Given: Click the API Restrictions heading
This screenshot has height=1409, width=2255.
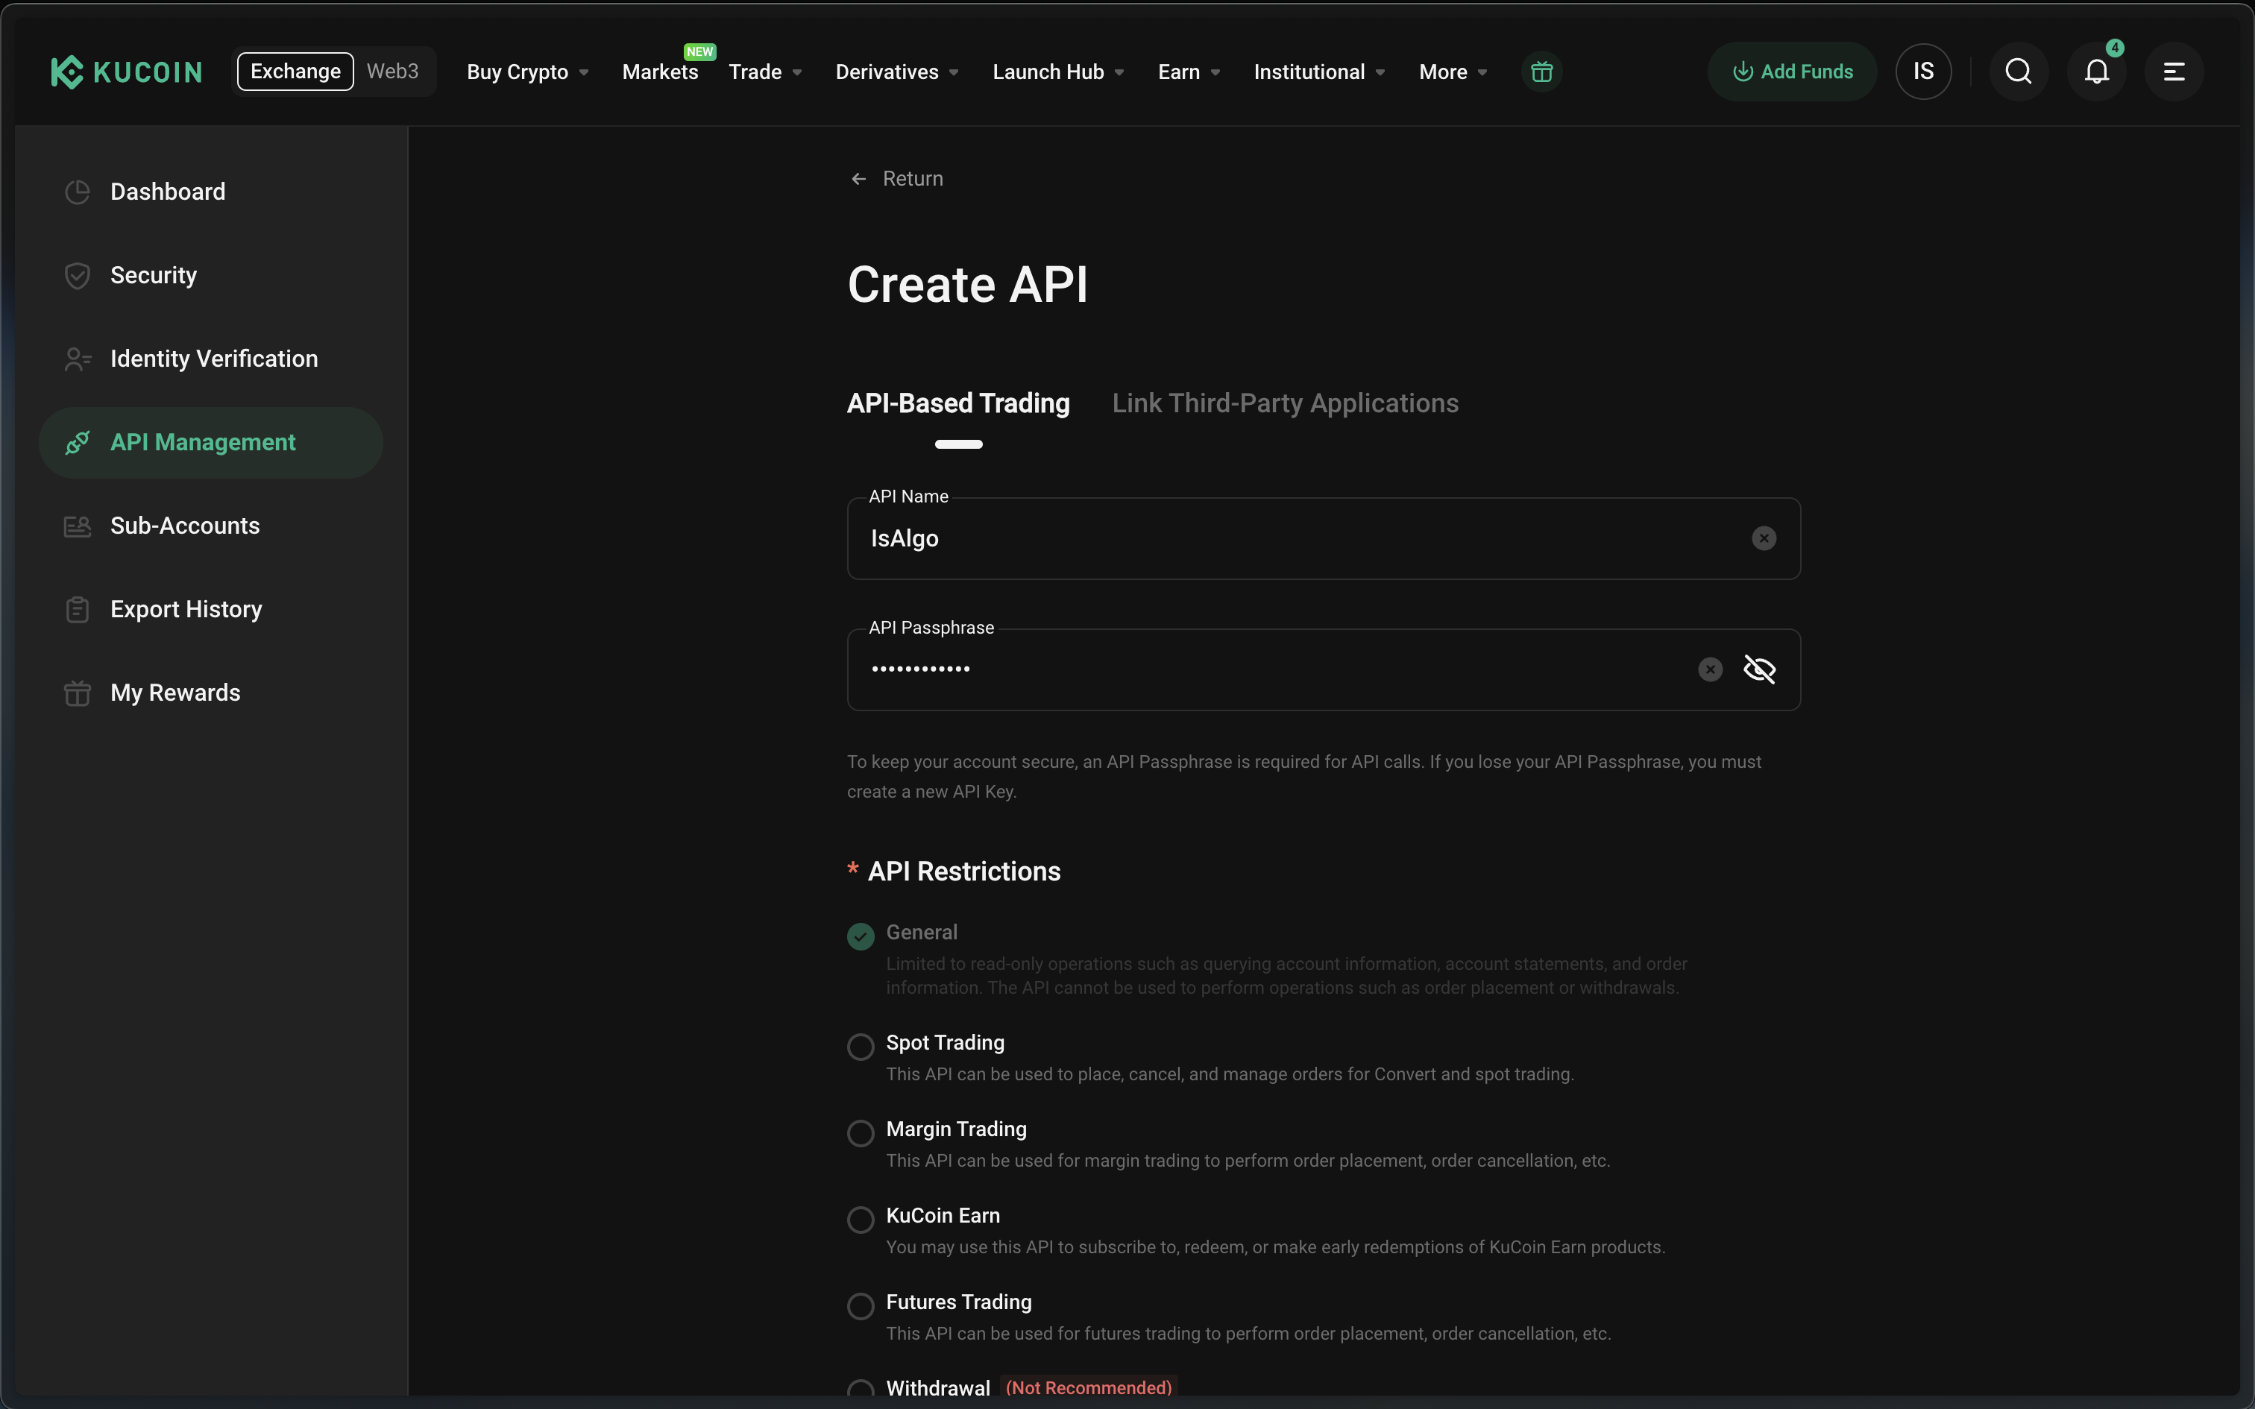Looking at the screenshot, I should click(963, 872).
